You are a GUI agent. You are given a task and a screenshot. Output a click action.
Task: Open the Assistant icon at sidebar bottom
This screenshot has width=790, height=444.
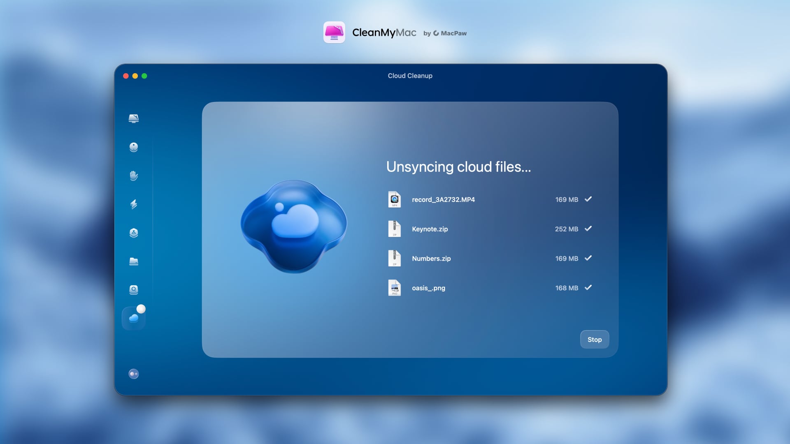pyautogui.click(x=133, y=374)
